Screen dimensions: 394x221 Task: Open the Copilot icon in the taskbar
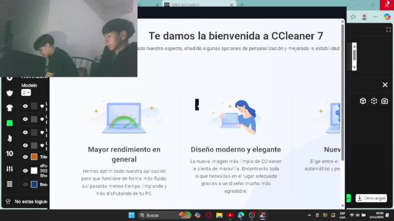tap(198, 215)
